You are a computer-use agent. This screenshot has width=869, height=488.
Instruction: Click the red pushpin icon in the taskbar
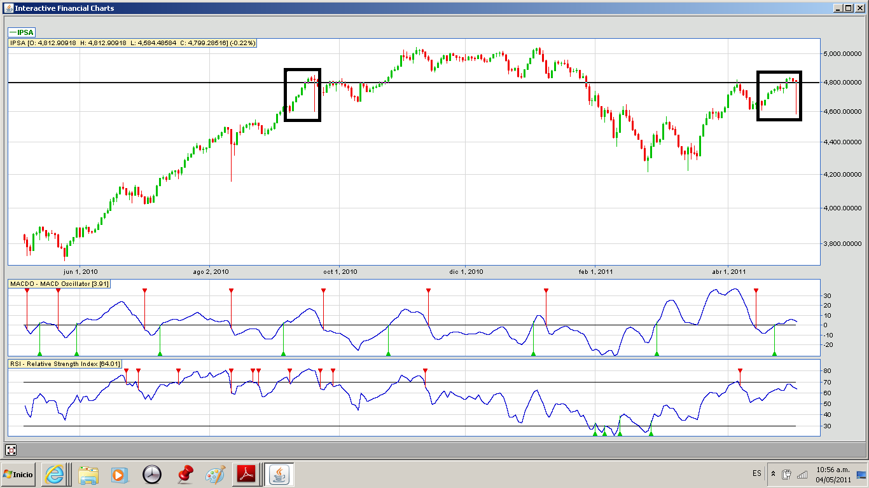click(x=184, y=474)
